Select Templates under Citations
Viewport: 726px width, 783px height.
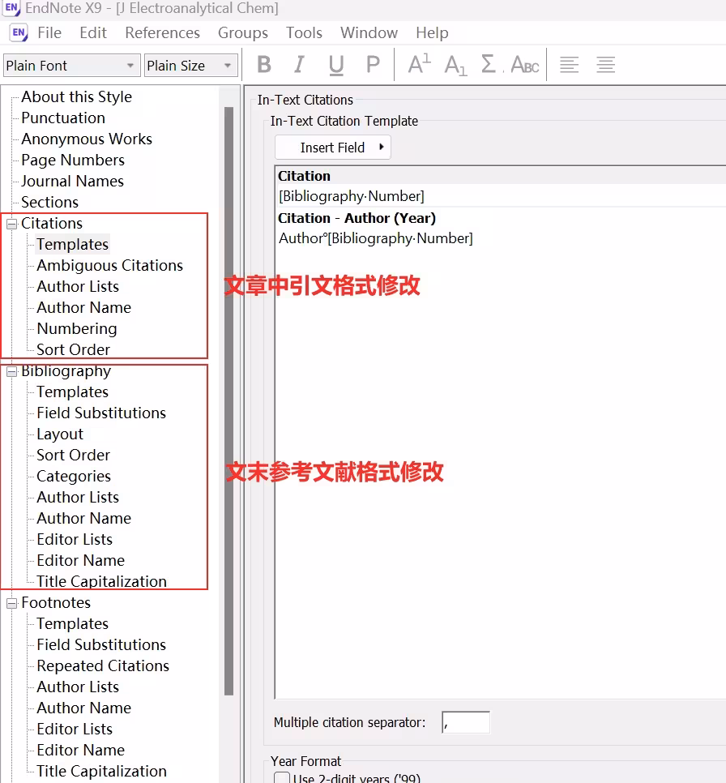coord(72,244)
